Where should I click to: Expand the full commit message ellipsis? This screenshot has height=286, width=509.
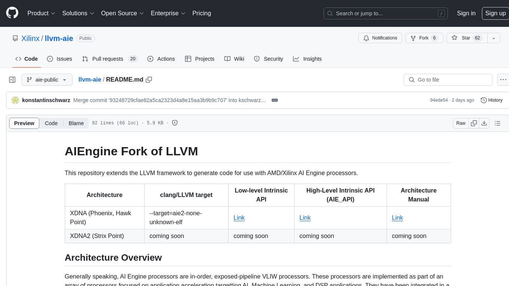point(274,100)
